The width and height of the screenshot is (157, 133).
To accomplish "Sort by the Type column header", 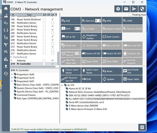I will coord(29,15).
